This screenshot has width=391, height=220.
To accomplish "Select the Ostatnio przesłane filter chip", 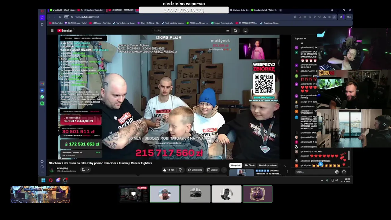I will (x=268, y=165).
